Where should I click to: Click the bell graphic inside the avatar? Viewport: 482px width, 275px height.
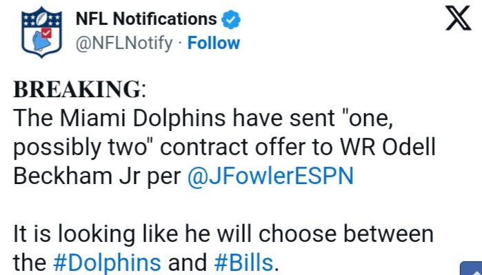41,41
